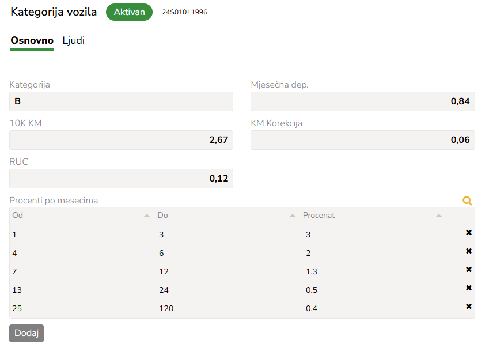Image resolution: width=493 pixels, height=344 pixels.
Task: Click the search magnifier icon above the table
Action: pos(467,201)
